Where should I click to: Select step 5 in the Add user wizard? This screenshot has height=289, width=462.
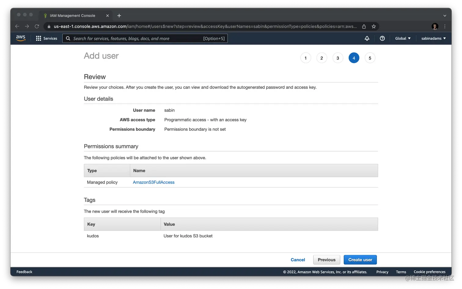tap(370, 58)
